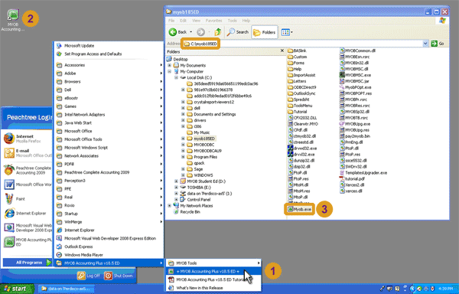
Task: Go up one folder level icon
Action: 217,32
